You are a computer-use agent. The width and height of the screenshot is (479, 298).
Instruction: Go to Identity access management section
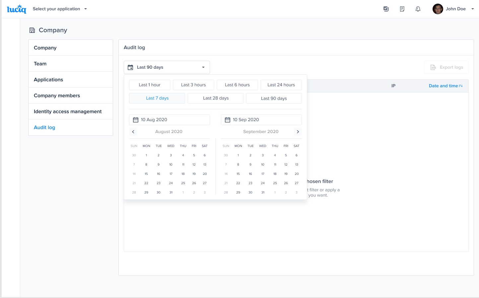(68, 112)
